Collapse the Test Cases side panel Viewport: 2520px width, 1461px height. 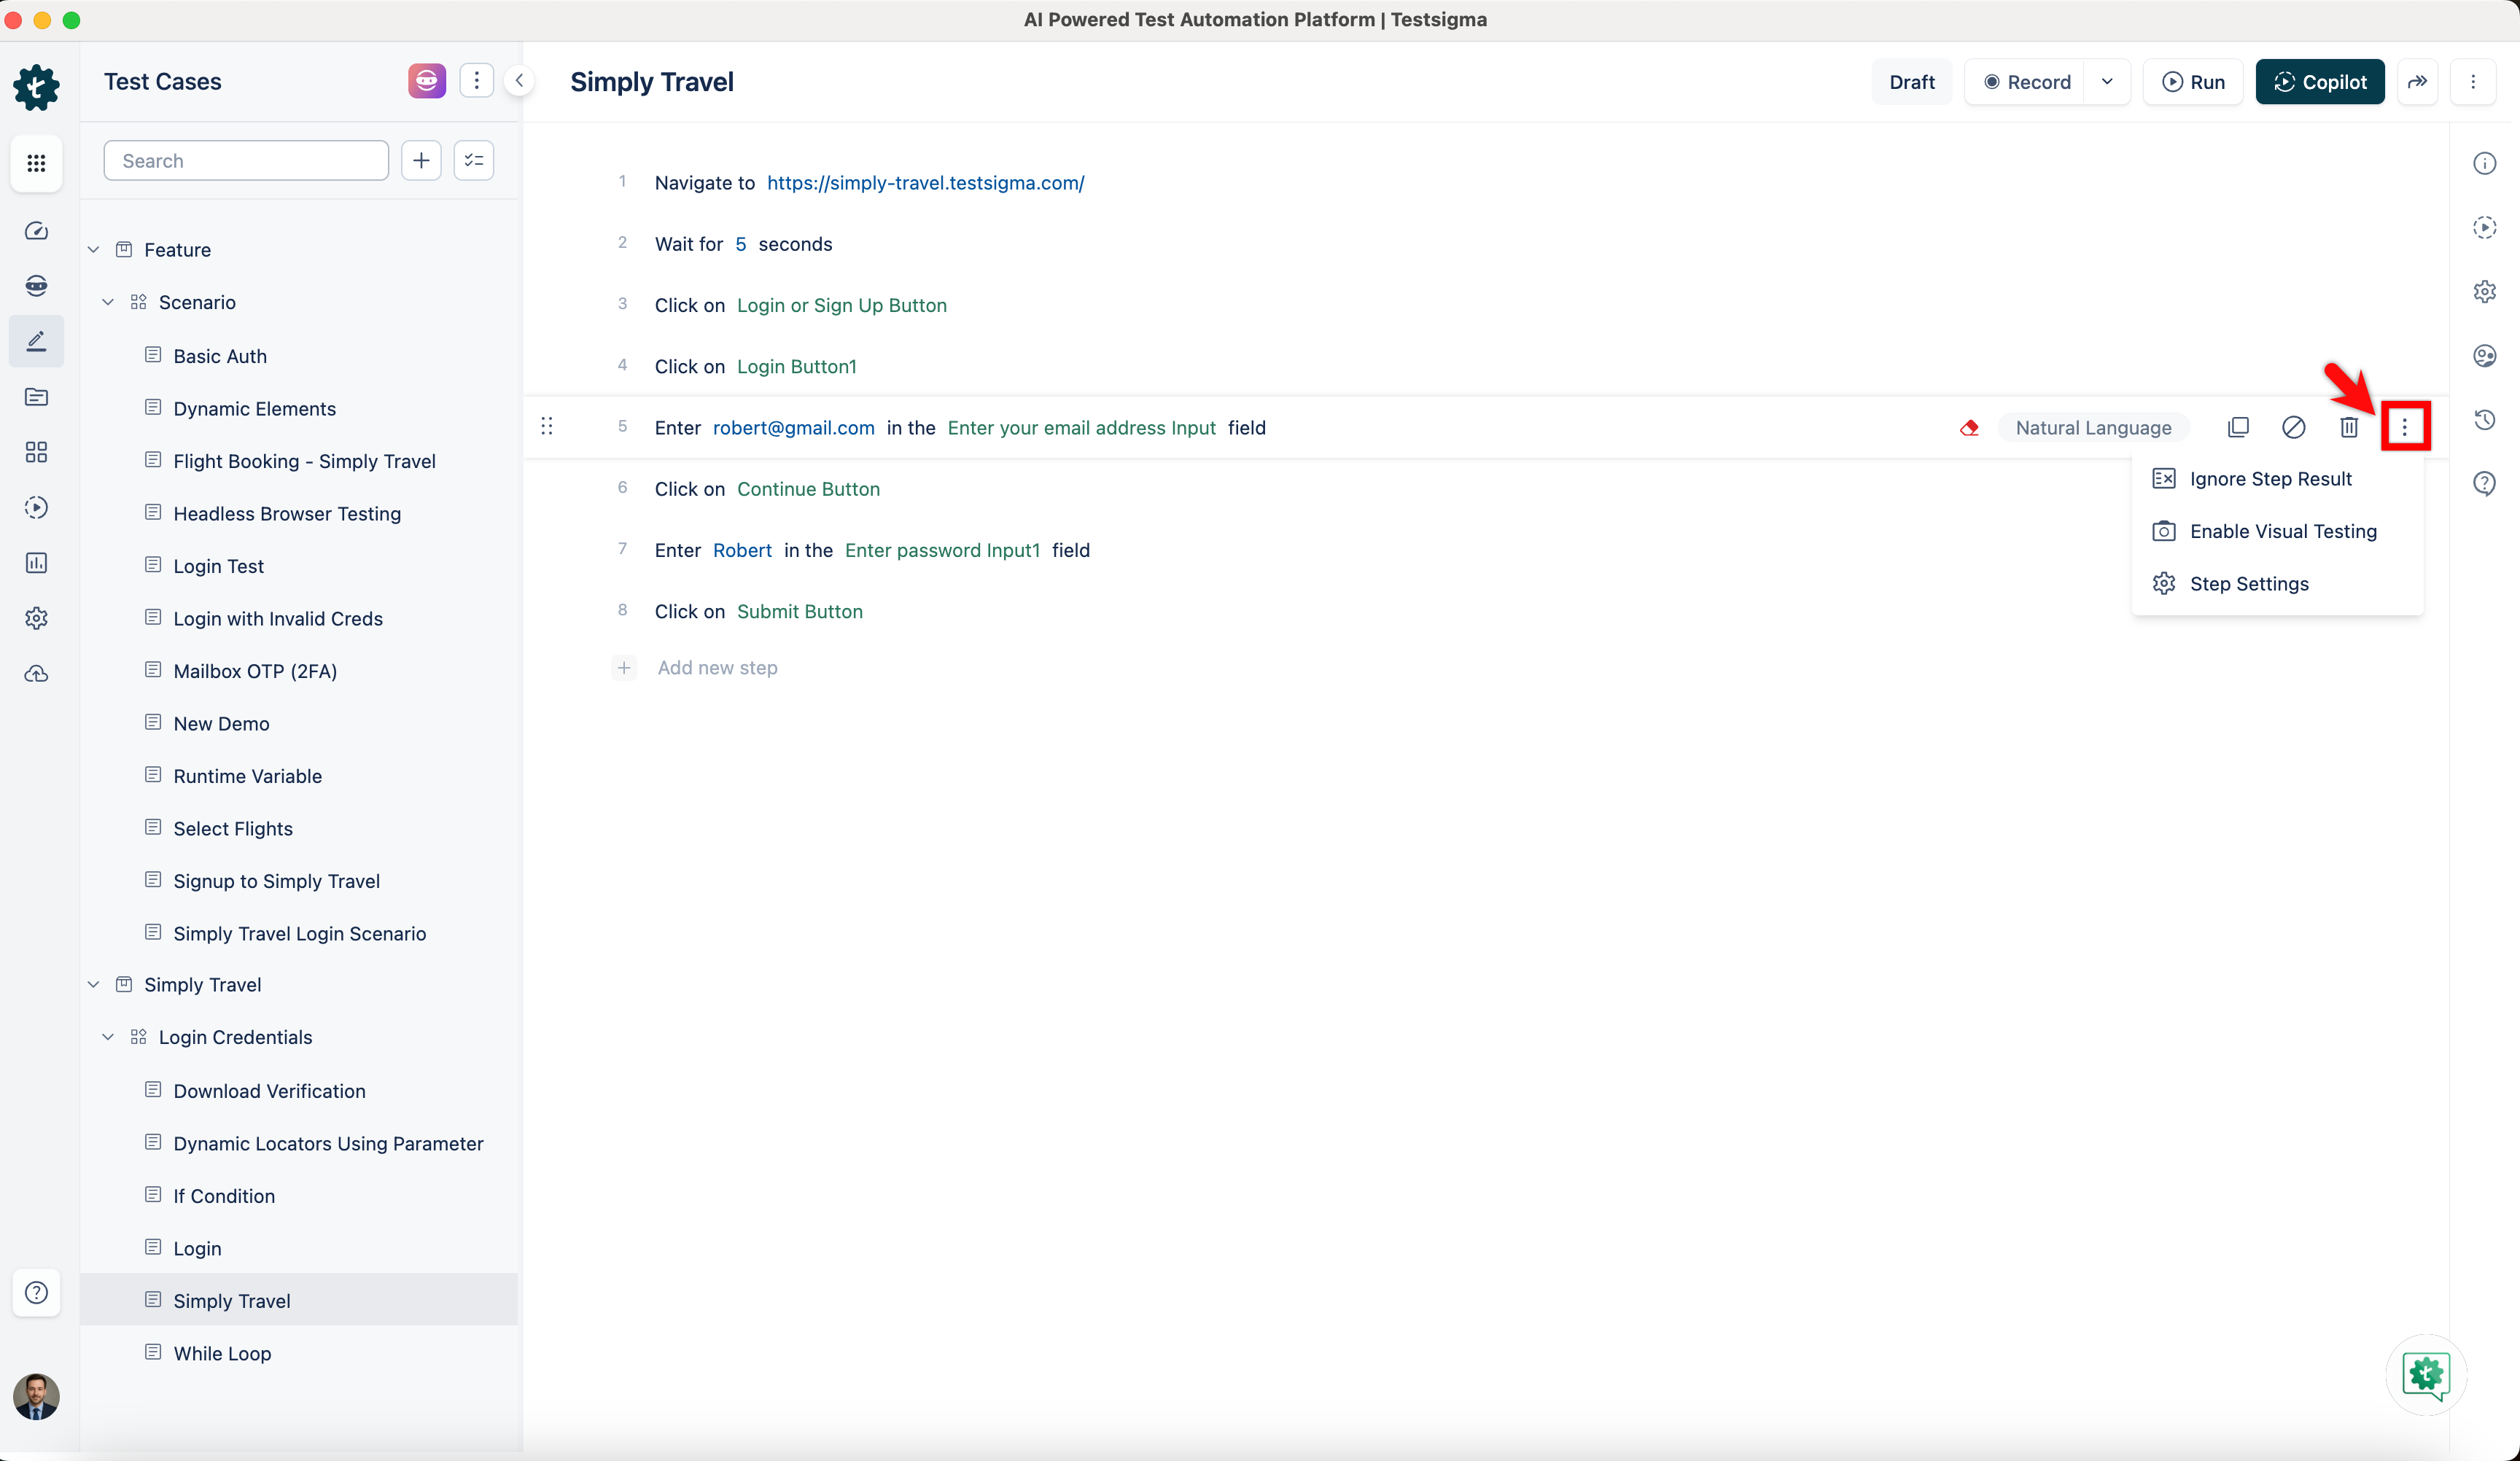(x=519, y=81)
